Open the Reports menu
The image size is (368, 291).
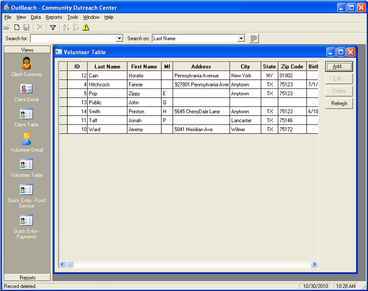tap(54, 17)
